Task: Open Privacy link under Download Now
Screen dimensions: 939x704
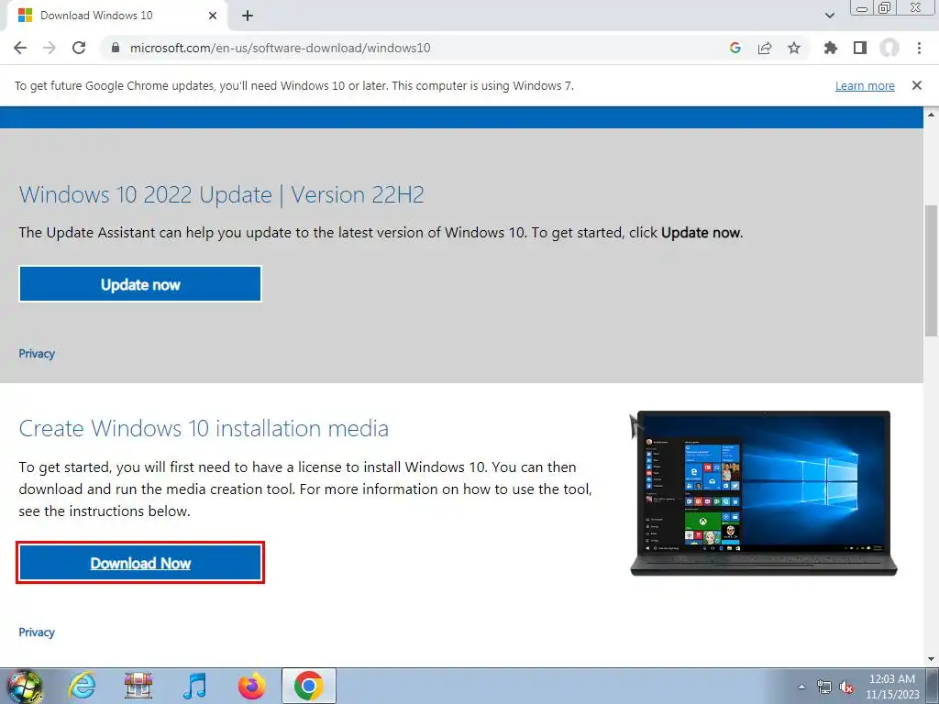Action: [x=37, y=632]
